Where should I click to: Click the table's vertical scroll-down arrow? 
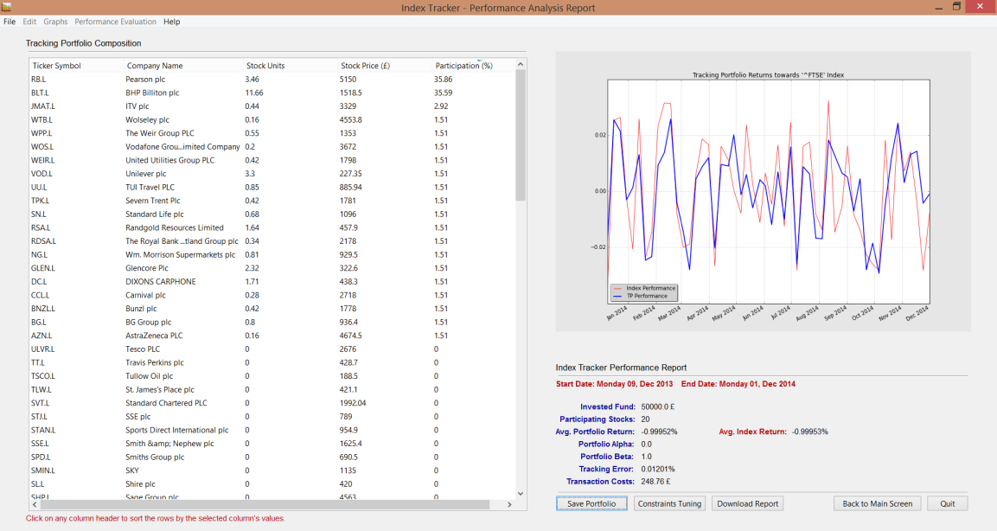(x=521, y=494)
